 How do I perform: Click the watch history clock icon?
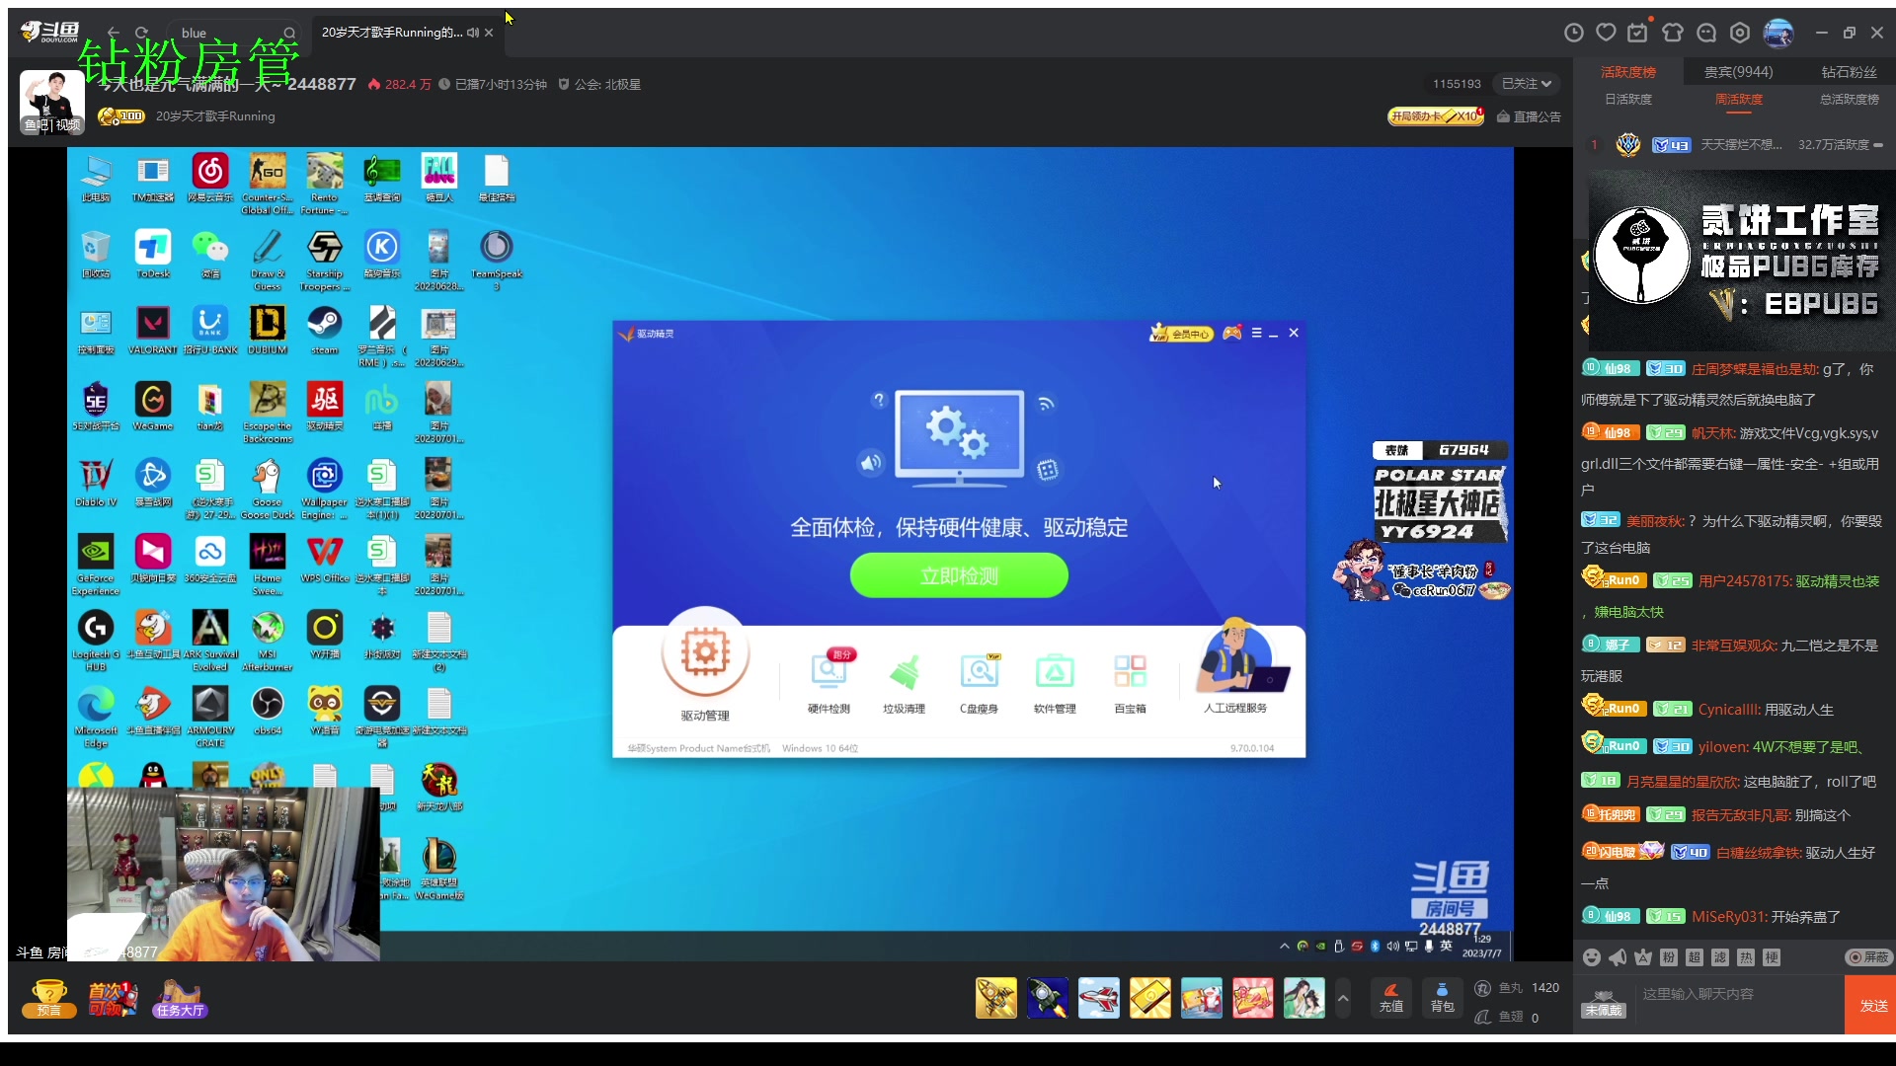tap(1573, 32)
